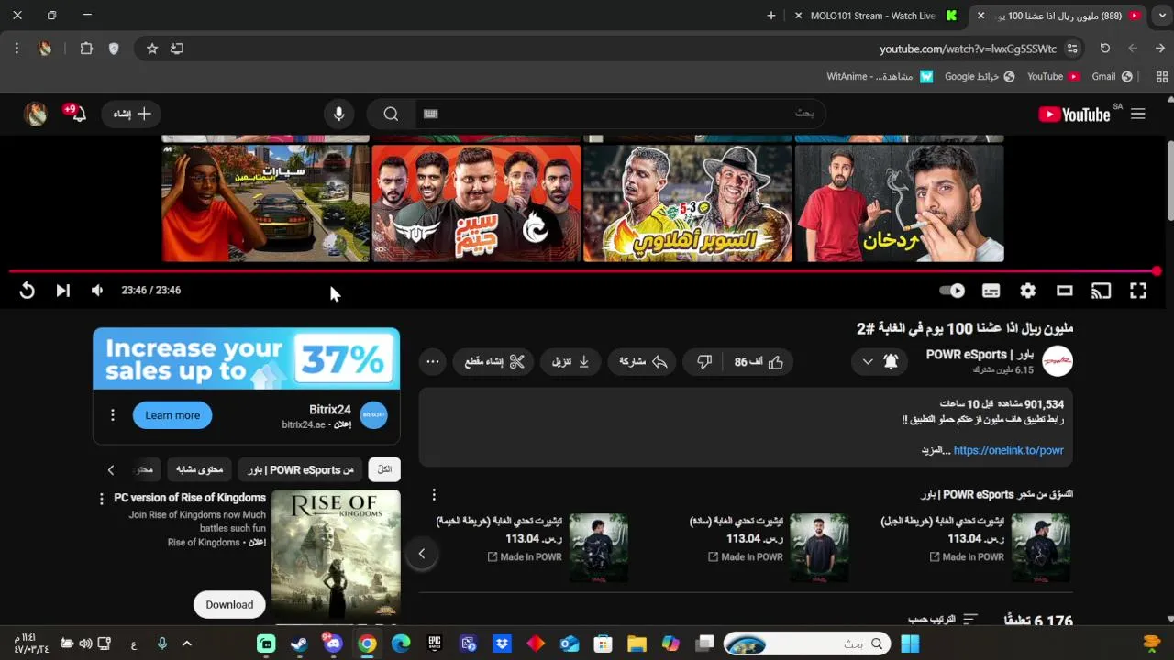
Task: Create a clip (إنشاء مقطع)
Action: tap(493, 362)
